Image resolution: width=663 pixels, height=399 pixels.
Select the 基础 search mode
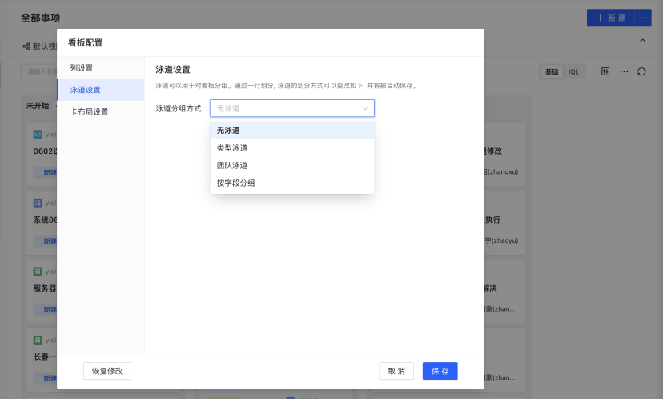click(x=552, y=71)
